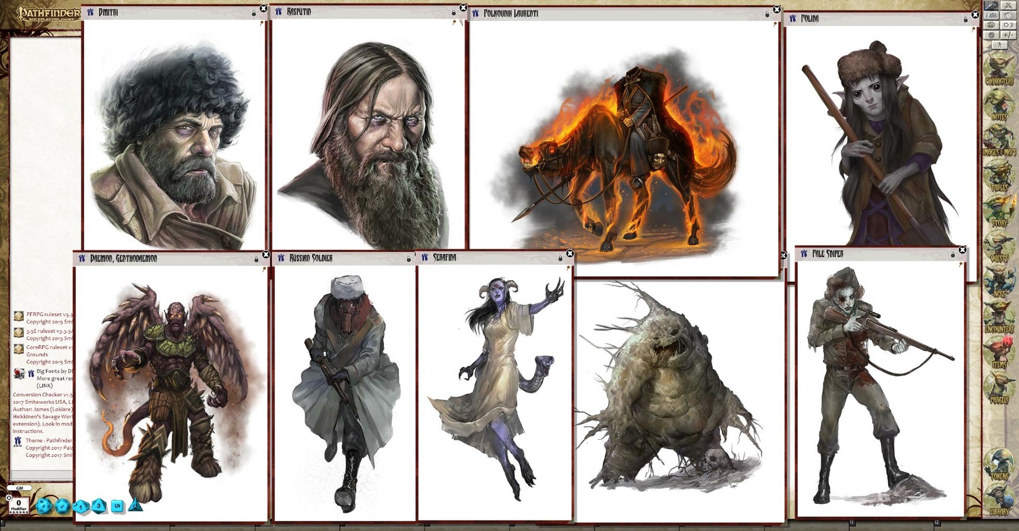Screen dimensions: 1019x531
Task: Pick the blue d20 die
Action: pos(44,507)
